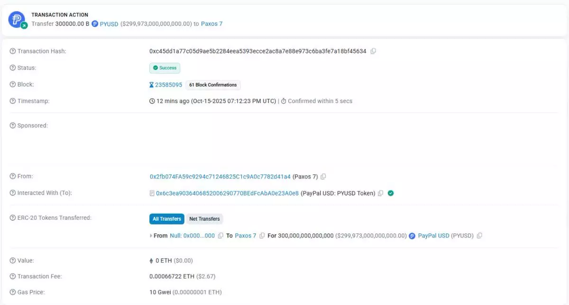Copy Paxos 7 address in transfer row
This screenshot has height=305, width=569.
[x=262, y=235]
